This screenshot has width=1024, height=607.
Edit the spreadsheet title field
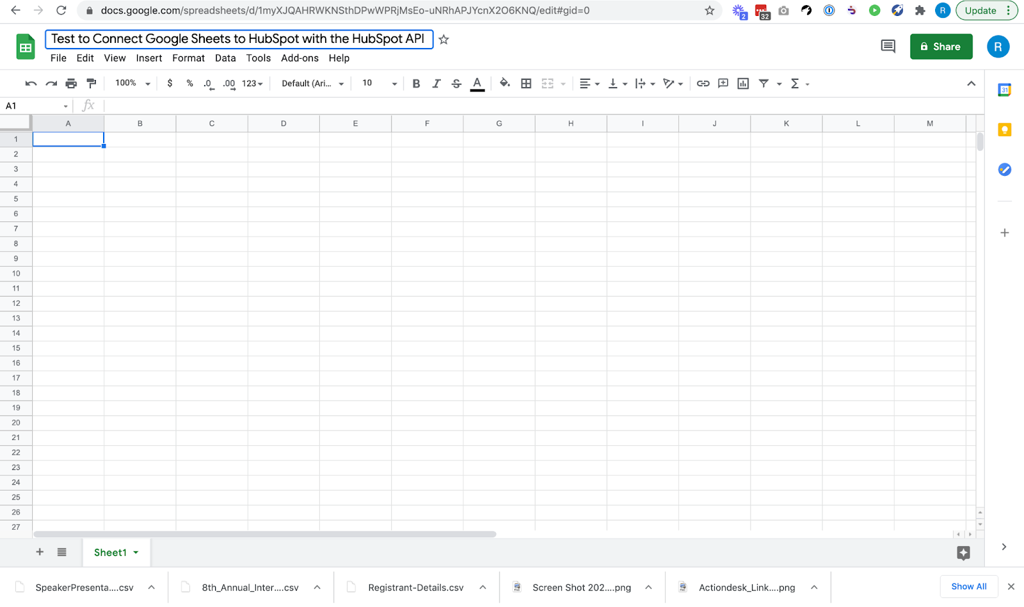pyautogui.click(x=239, y=39)
